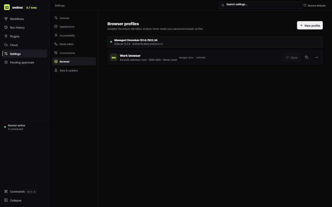Click the Isolated Chromium identities description text
Image resolution: width=332 pixels, height=207 pixels.
pyautogui.click(x=155, y=29)
